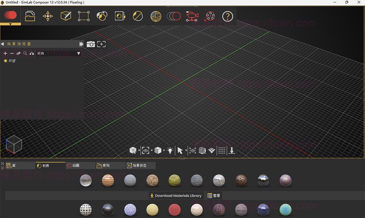Open the Help question mark icon

pos(228,16)
